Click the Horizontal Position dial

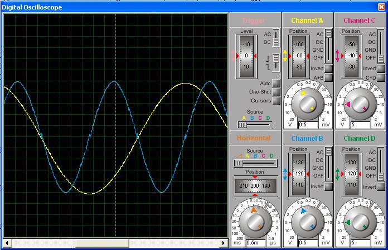coord(255,186)
